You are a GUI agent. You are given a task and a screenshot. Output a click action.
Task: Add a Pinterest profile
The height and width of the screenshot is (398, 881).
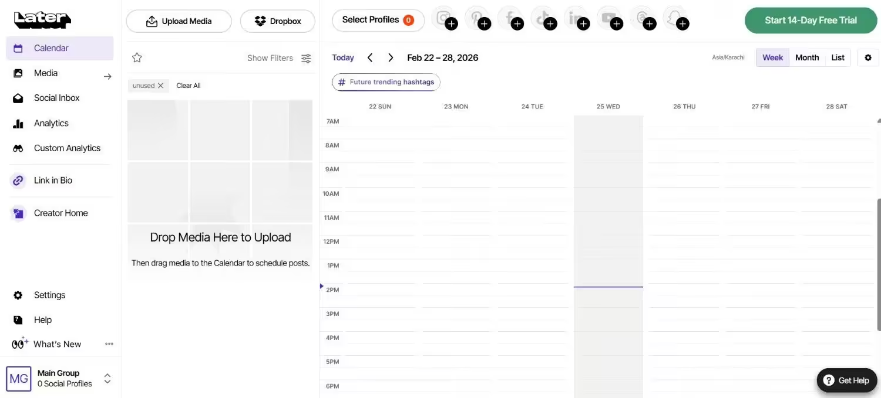pyautogui.click(x=478, y=19)
